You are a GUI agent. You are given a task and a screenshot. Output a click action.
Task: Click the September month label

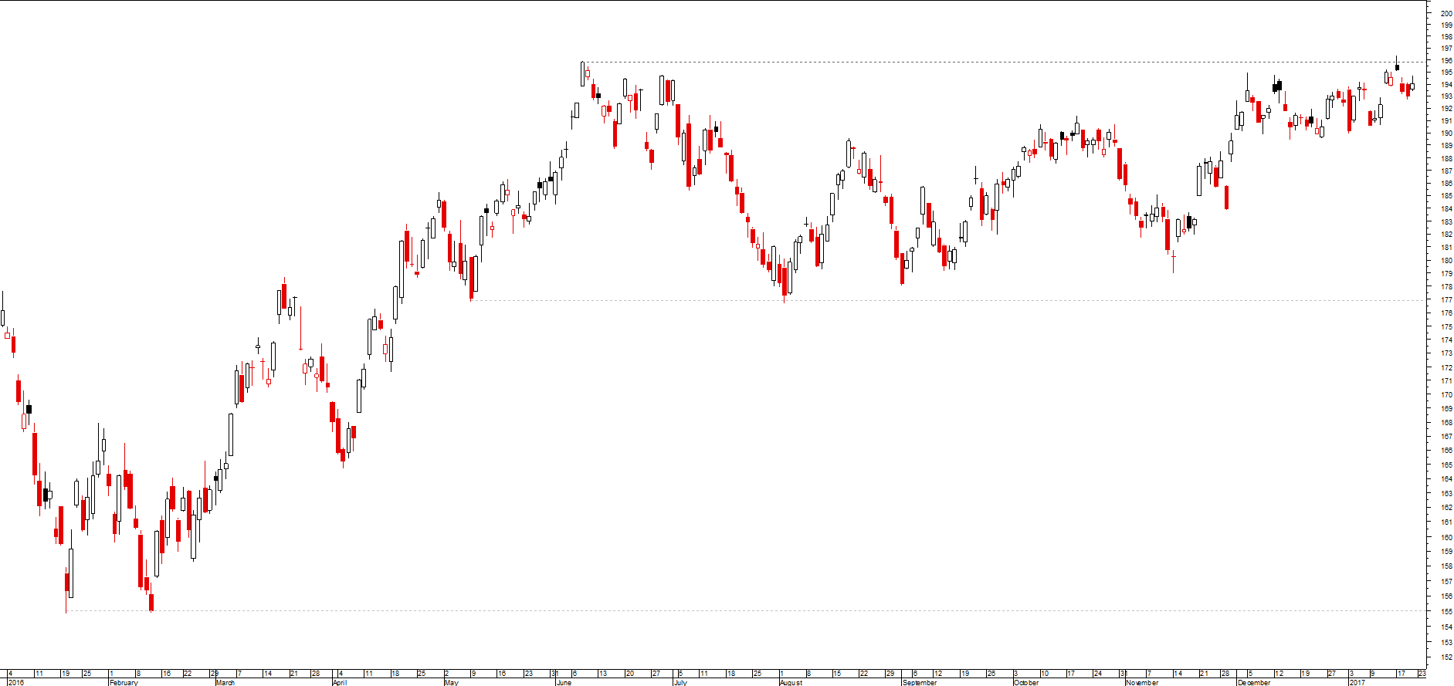(x=920, y=682)
